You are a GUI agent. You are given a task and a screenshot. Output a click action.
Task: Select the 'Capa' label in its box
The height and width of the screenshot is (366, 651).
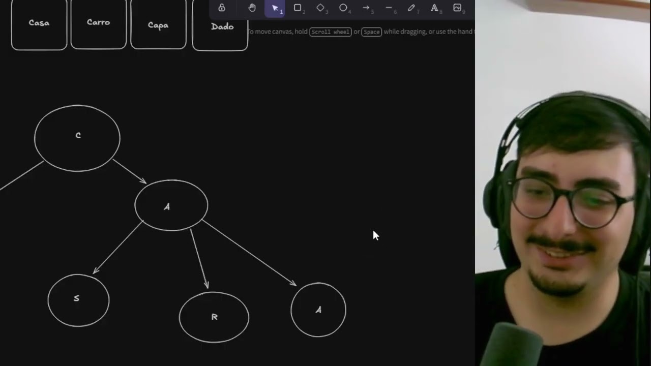coord(158,25)
